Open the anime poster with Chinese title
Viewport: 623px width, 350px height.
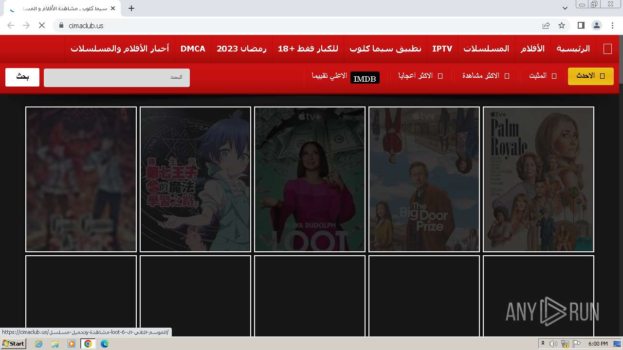click(195, 179)
